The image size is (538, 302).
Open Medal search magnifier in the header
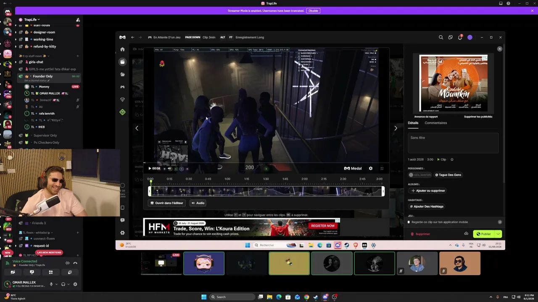[441, 37]
